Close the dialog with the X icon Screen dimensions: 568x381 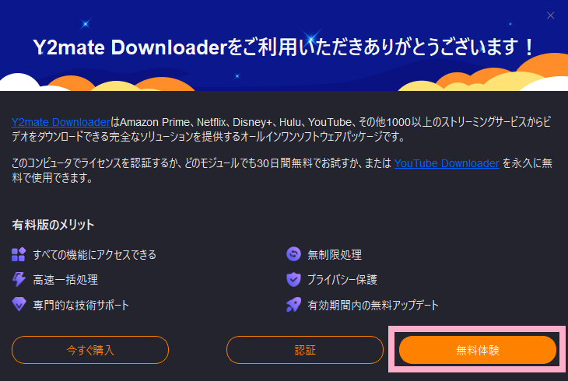[550, 16]
